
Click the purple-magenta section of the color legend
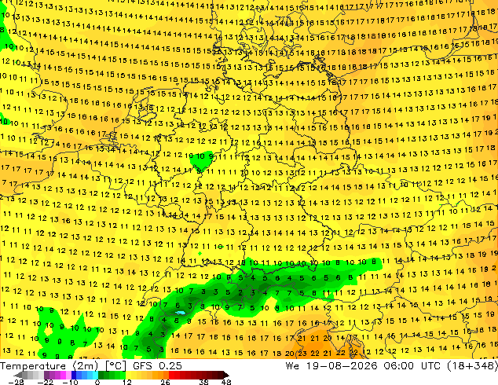pos(57,375)
